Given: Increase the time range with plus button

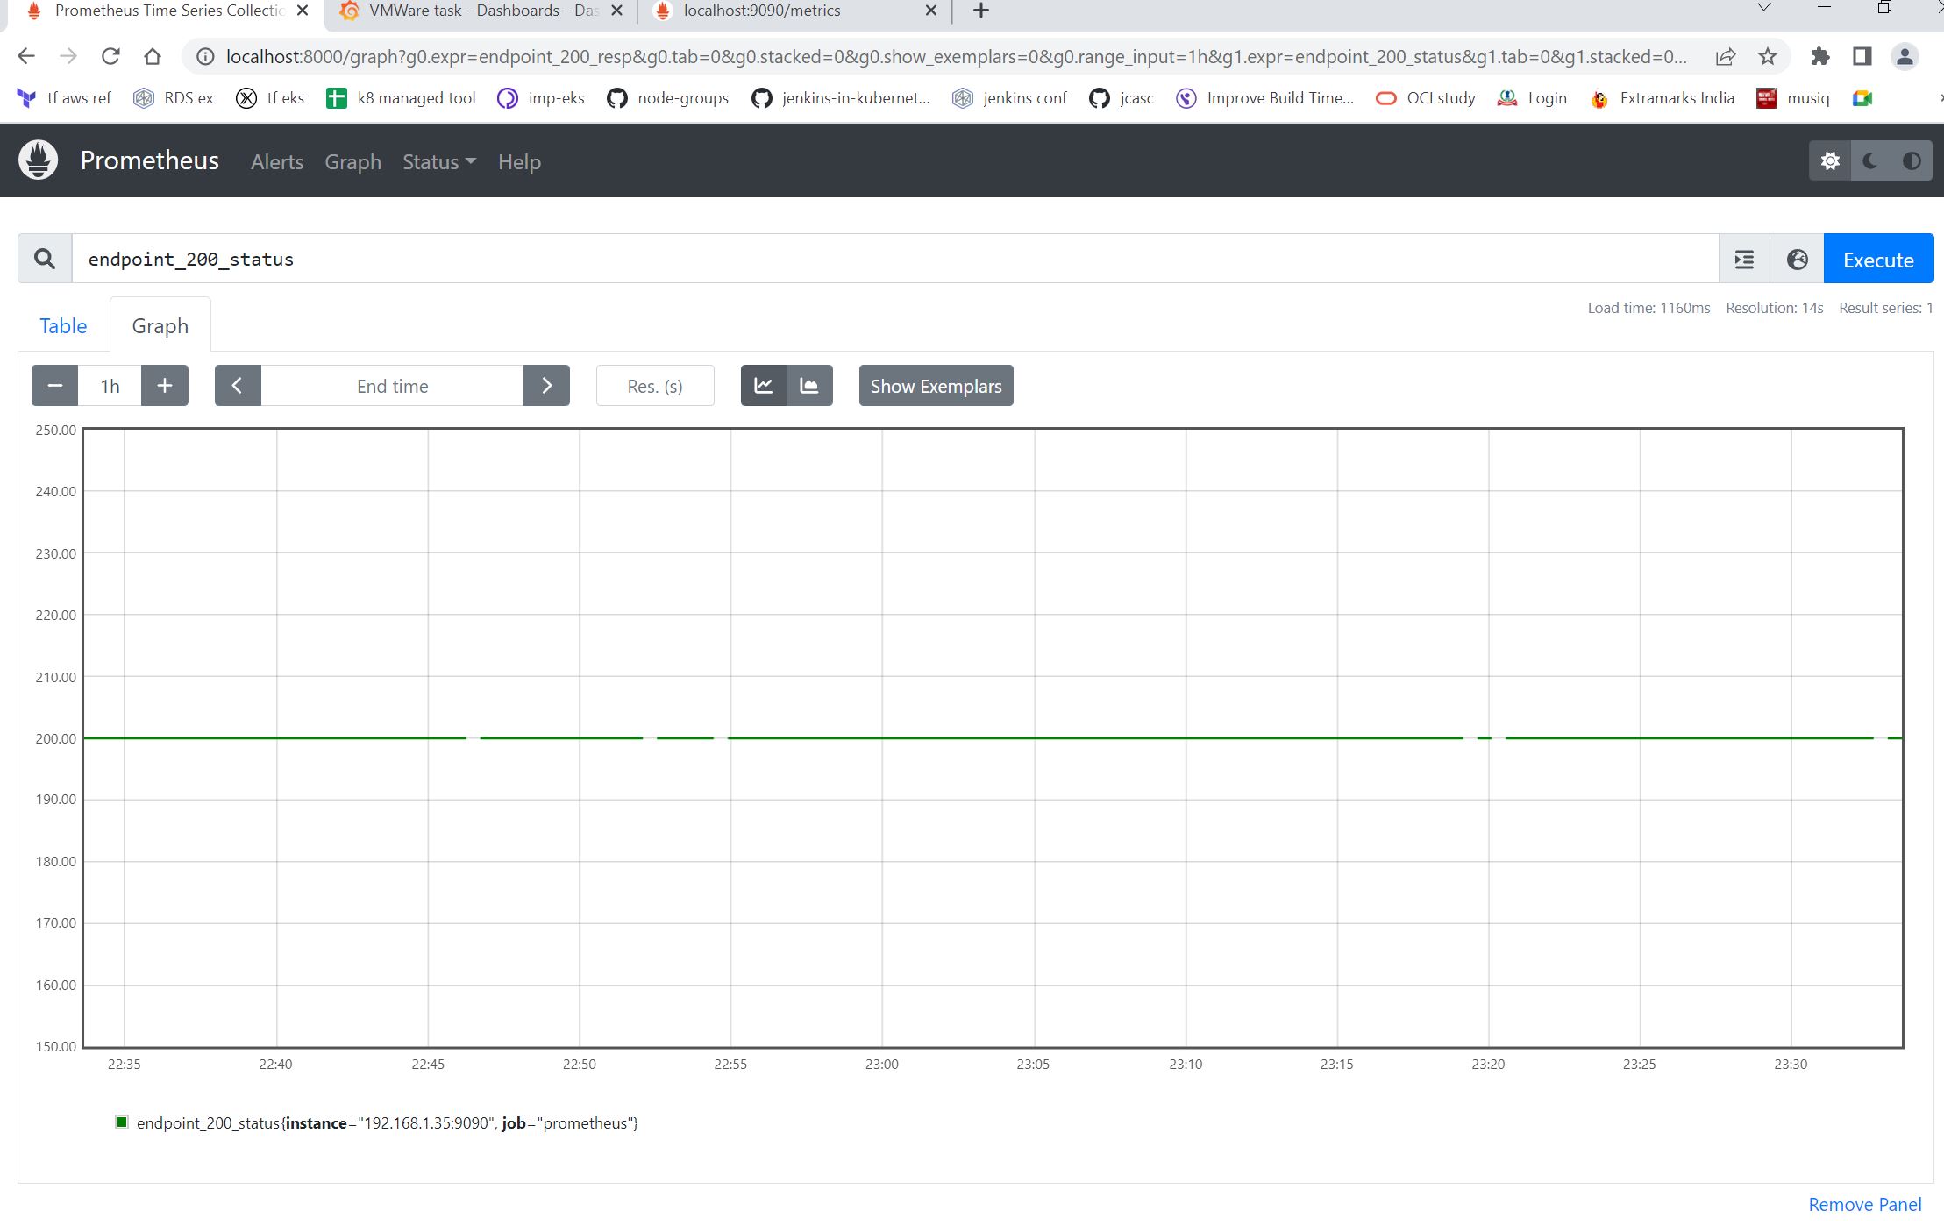Looking at the screenshot, I should pyautogui.click(x=165, y=386).
